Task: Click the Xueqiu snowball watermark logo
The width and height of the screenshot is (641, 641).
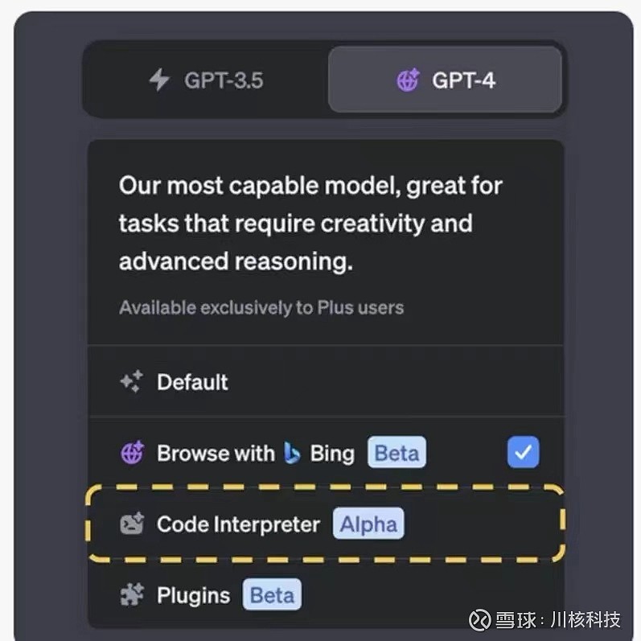Action: click(481, 620)
